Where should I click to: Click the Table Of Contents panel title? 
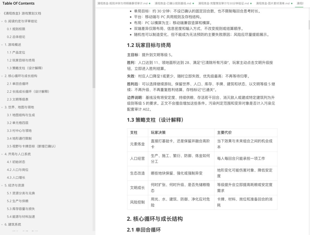(x=18, y=3)
